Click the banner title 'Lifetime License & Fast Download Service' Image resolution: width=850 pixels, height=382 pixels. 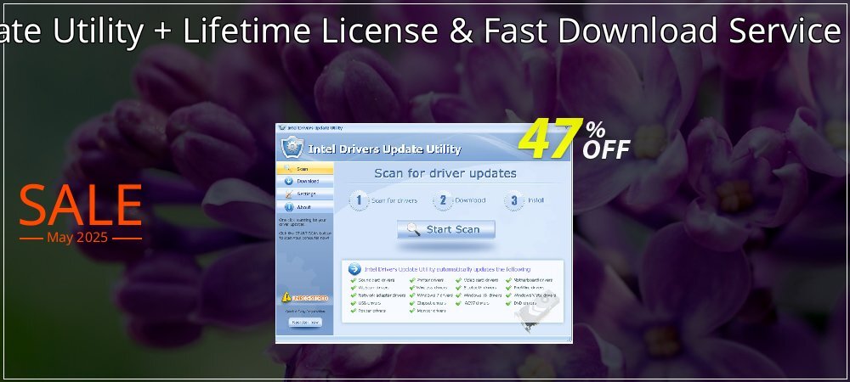(513, 31)
